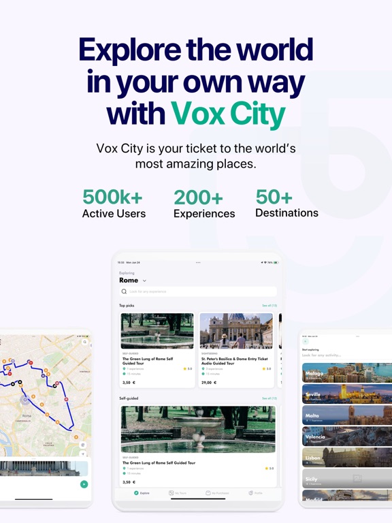Viewport: 392px width, 523px height.
Task: Choose the Lisbon destination banner
Action: tap(347, 458)
